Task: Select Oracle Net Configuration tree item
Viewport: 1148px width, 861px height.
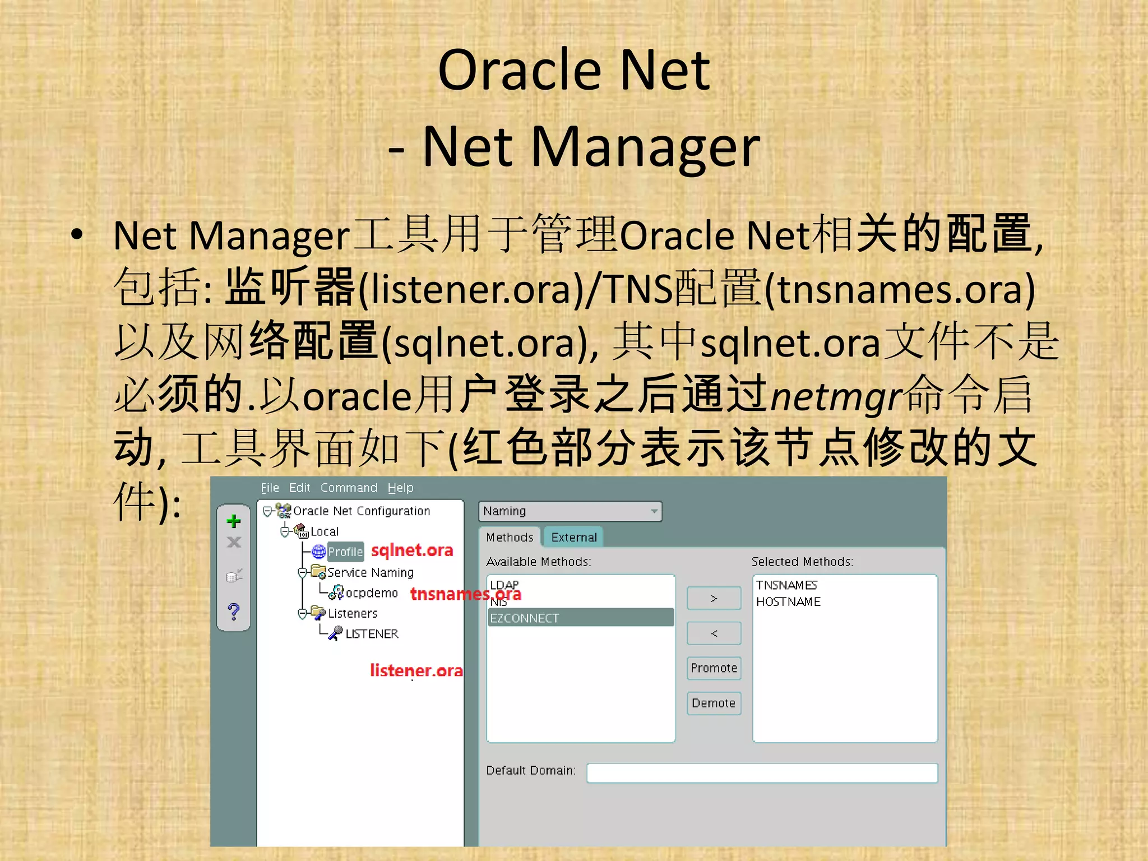Action: [362, 511]
